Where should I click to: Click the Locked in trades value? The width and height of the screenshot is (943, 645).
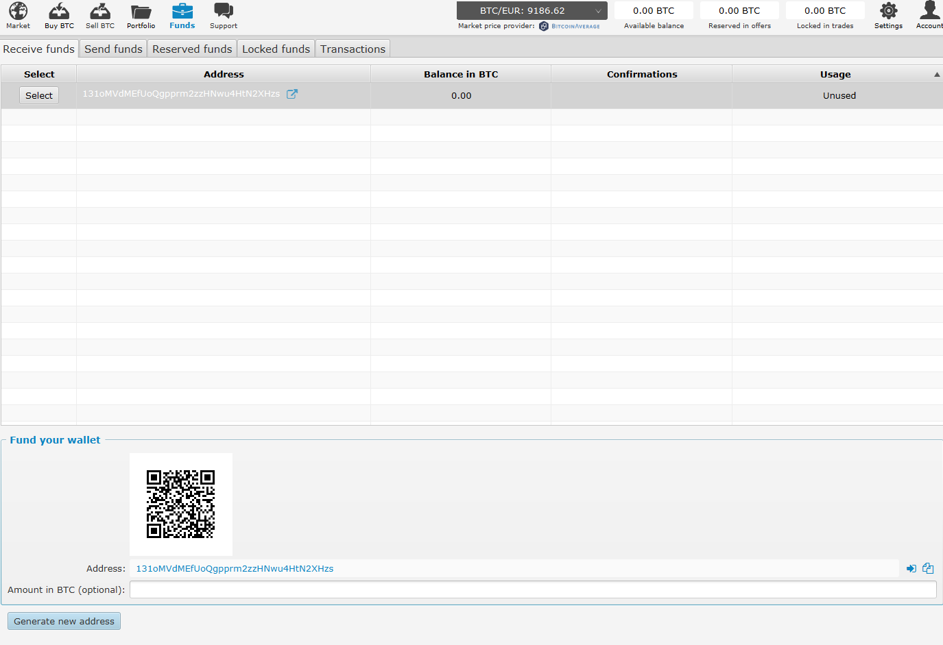click(x=825, y=10)
